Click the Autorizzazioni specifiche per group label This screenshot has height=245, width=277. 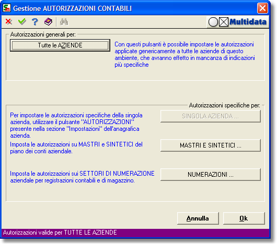click(x=225, y=105)
